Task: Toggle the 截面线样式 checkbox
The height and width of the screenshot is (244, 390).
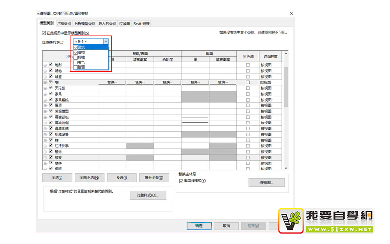Action: 181,181
